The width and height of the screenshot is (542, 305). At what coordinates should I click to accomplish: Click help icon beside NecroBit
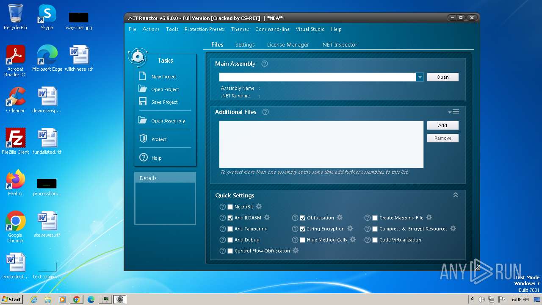coord(223,207)
